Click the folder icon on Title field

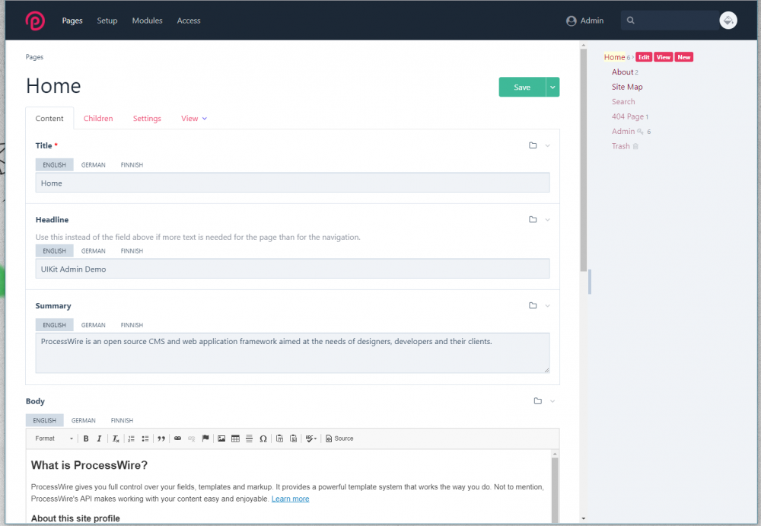click(x=533, y=145)
